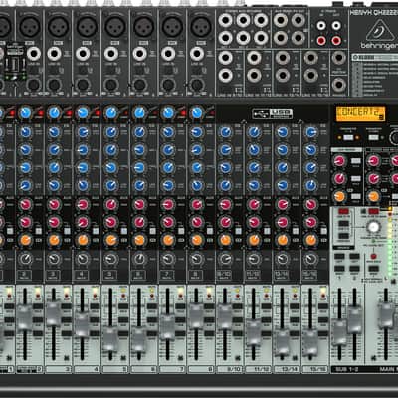The image size is (398, 398).
Task: Click the upper line in 13/14 jack
Action: 283,58
